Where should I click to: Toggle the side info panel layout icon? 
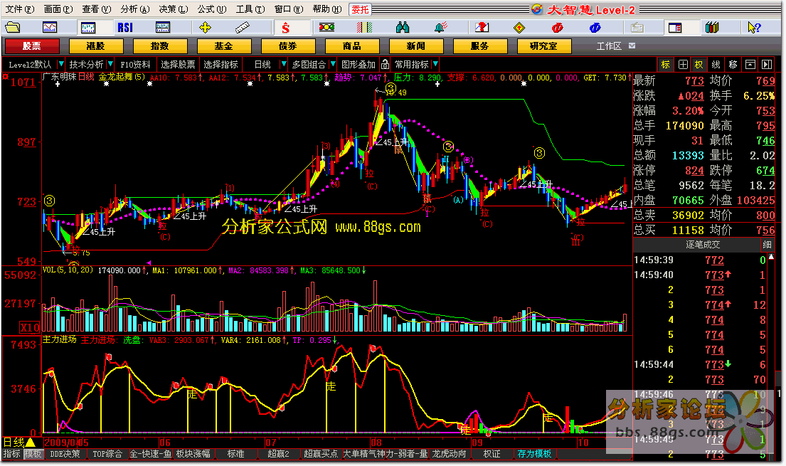tap(675, 27)
